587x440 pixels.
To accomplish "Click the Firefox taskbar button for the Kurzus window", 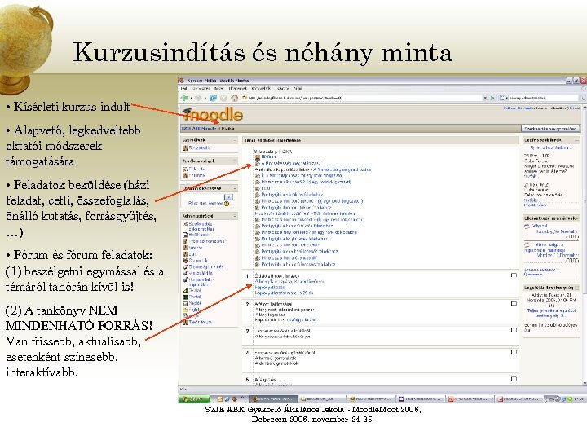I will (273, 398).
